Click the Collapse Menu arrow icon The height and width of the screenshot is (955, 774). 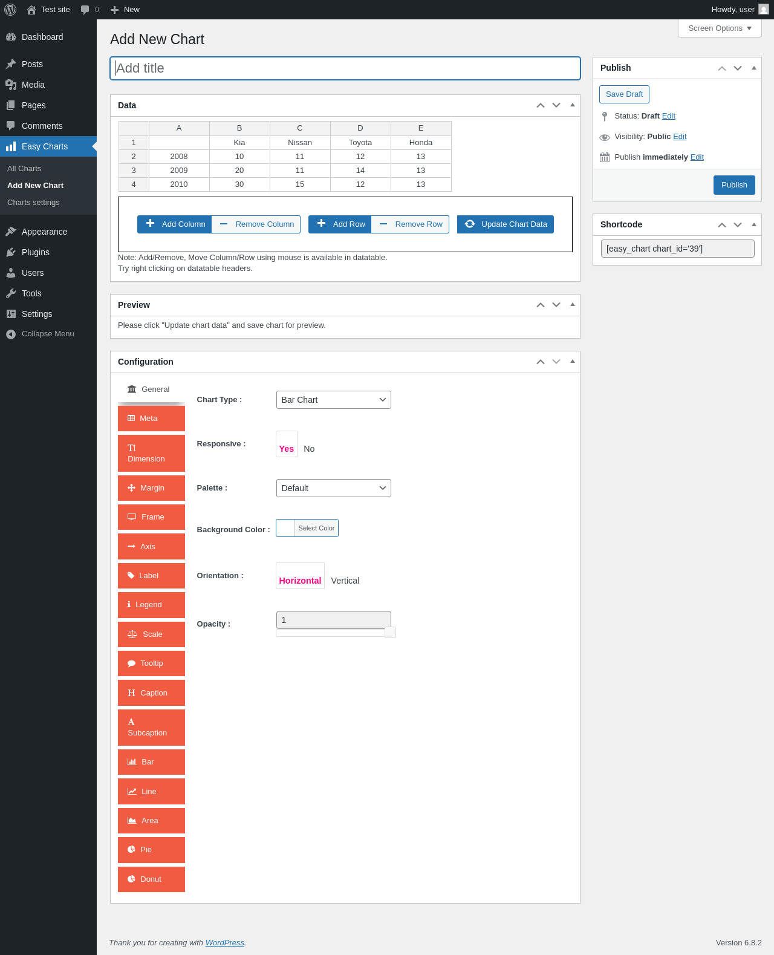11,334
